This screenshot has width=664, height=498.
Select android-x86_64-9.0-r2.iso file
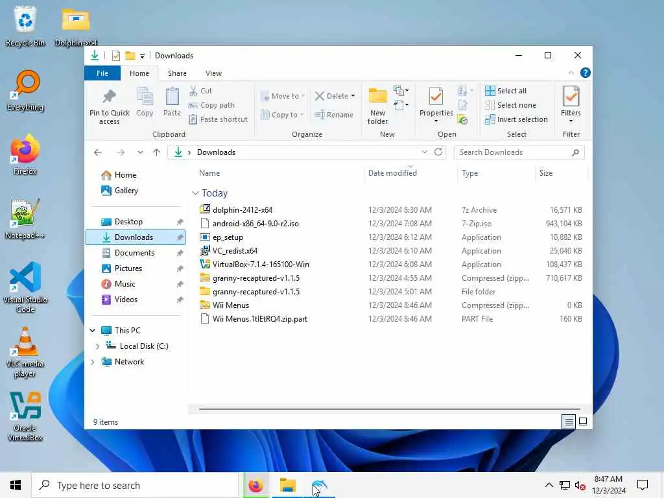[255, 224]
